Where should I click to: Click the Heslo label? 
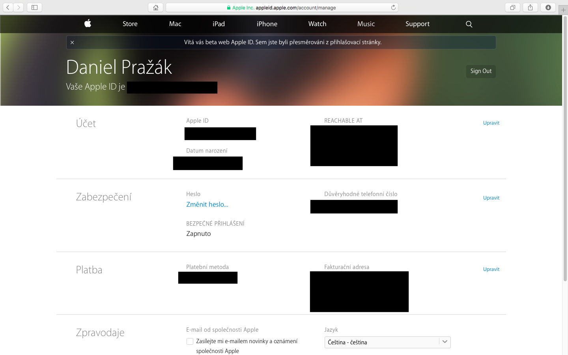(193, 194)
